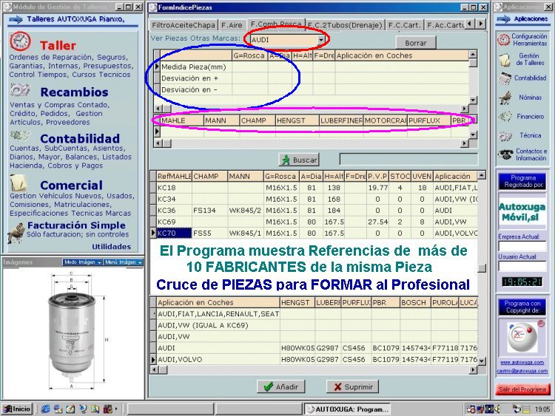The height and width of the screenshot is (416, 555).
Task: Click the taskbar clock showing 19:05
Action: pos(542,409)
